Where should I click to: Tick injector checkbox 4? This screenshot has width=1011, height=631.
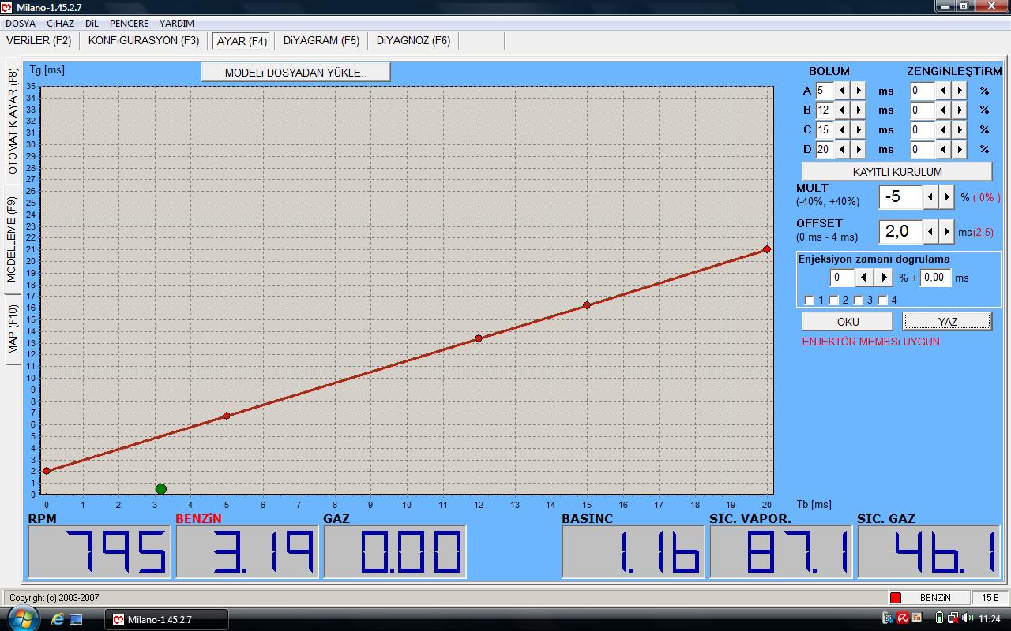pyautogui.click(x=883, y=301)
